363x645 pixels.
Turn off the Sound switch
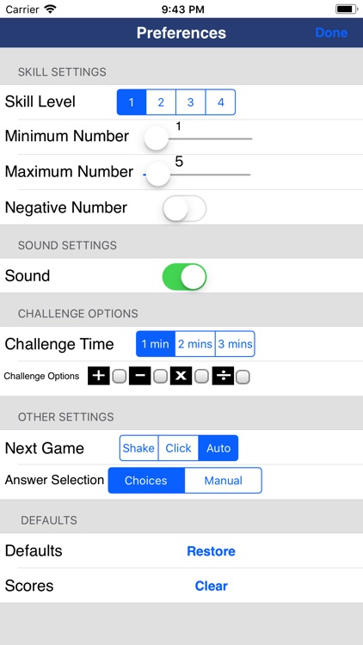[x=184, y=276]
